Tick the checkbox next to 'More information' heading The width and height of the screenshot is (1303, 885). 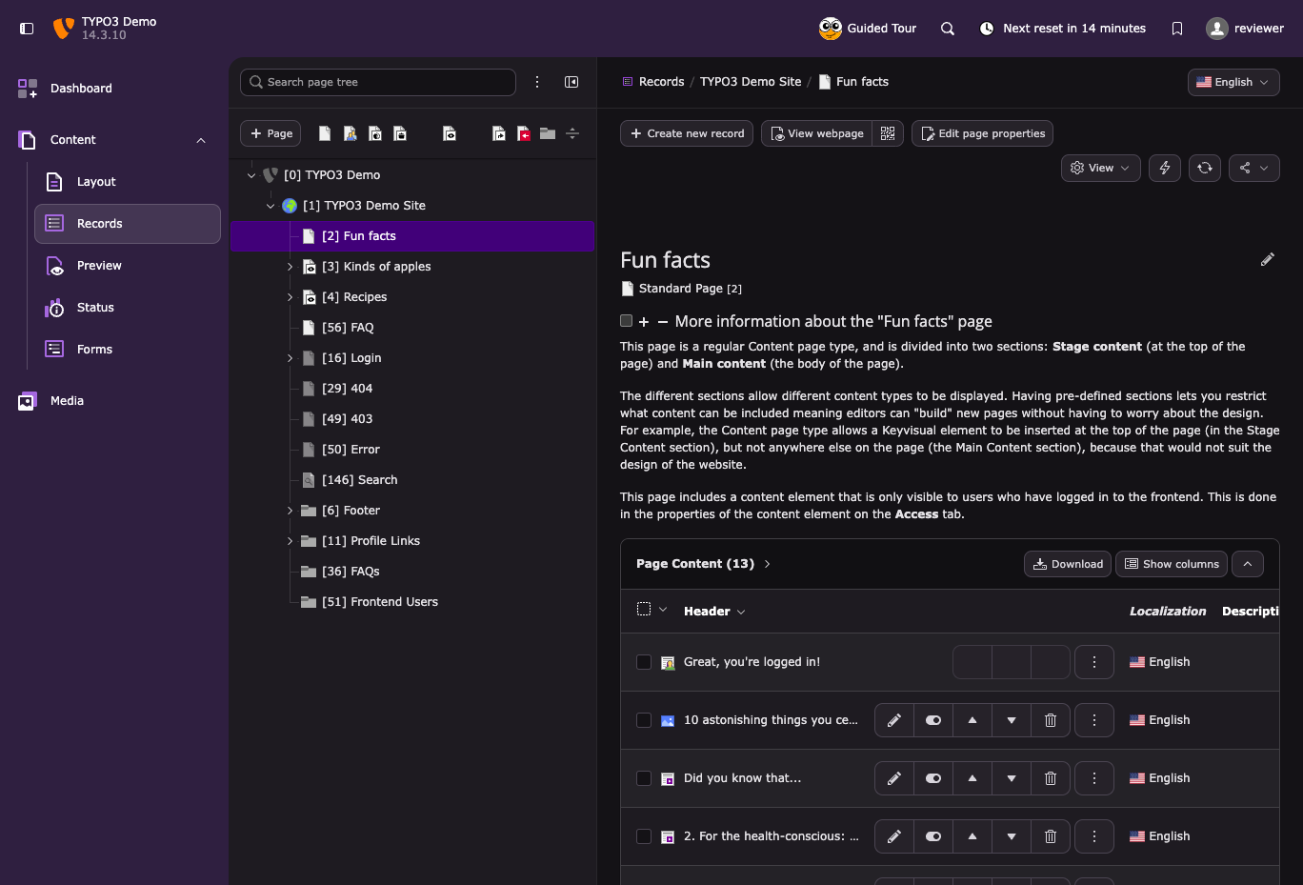[627, 321]
